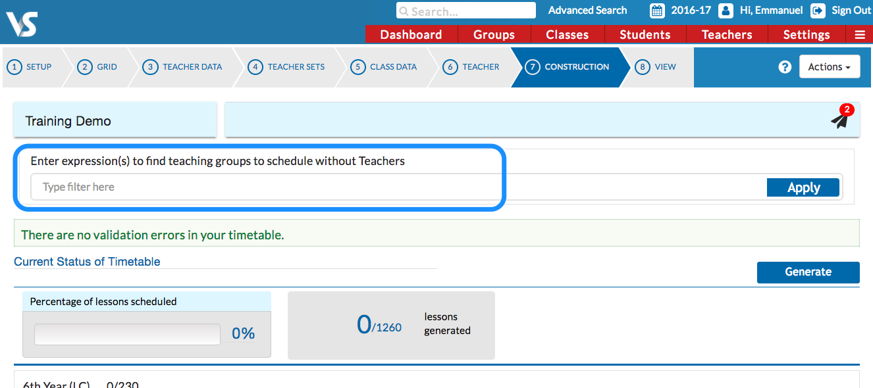This screenshot has height=388, width=873.
Task: Click the 0% percentage value
Action: (243, 334)
